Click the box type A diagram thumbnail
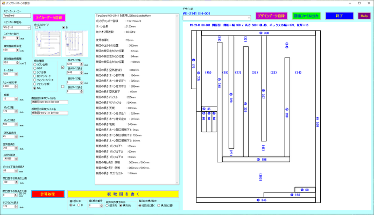 (x=47, y=42)
